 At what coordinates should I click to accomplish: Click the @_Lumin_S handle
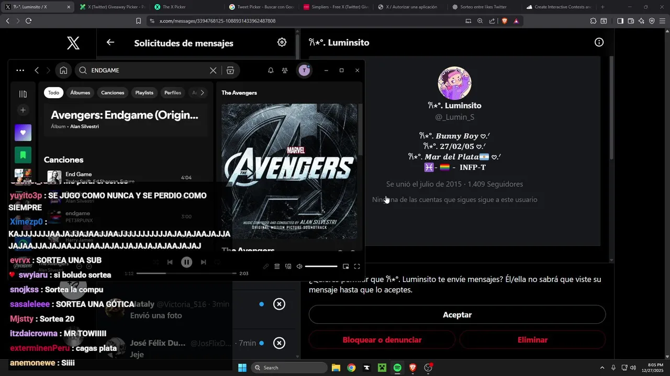click(454, 117)
